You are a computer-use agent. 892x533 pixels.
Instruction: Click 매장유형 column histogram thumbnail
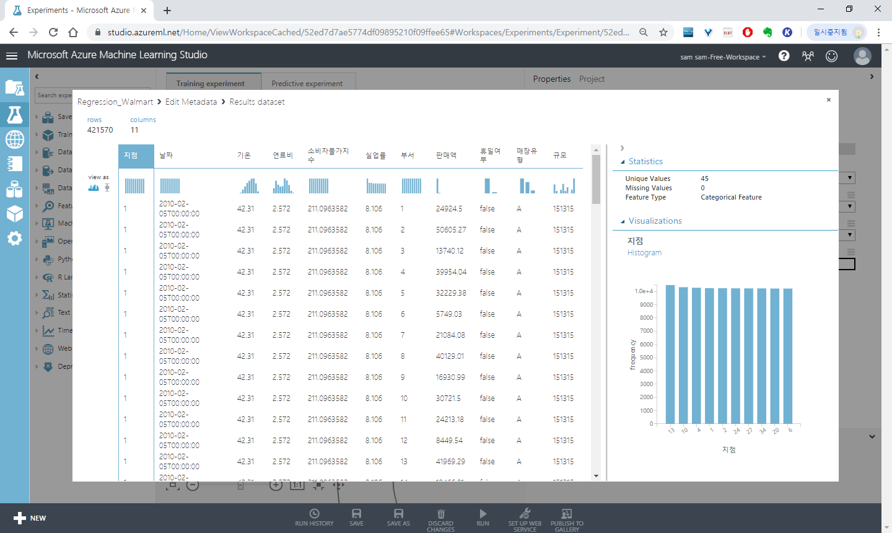[x=527, y=186]
